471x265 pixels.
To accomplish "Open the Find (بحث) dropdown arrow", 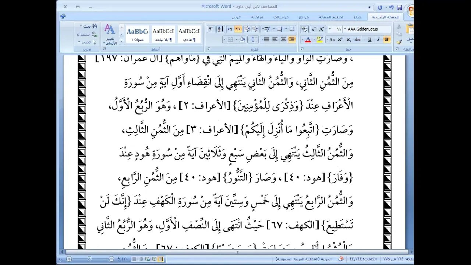I will [81, 26].
